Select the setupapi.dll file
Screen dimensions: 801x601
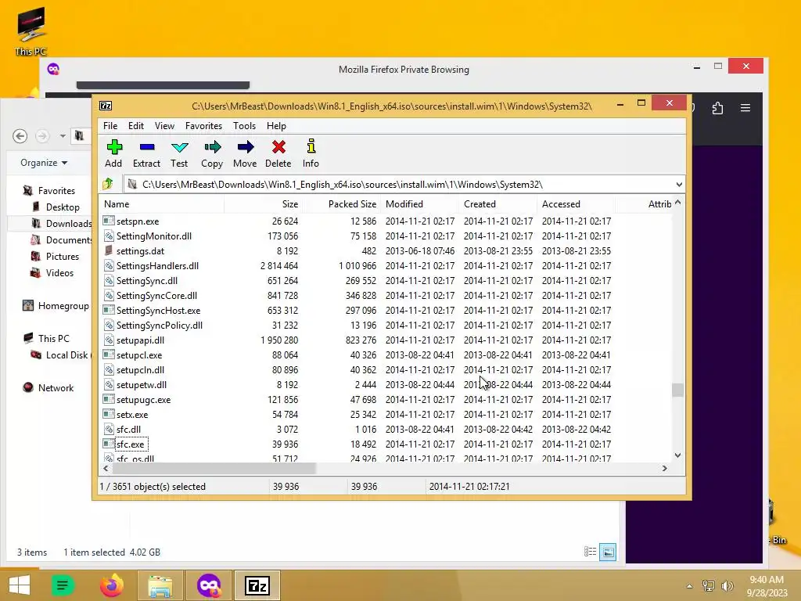140,340
